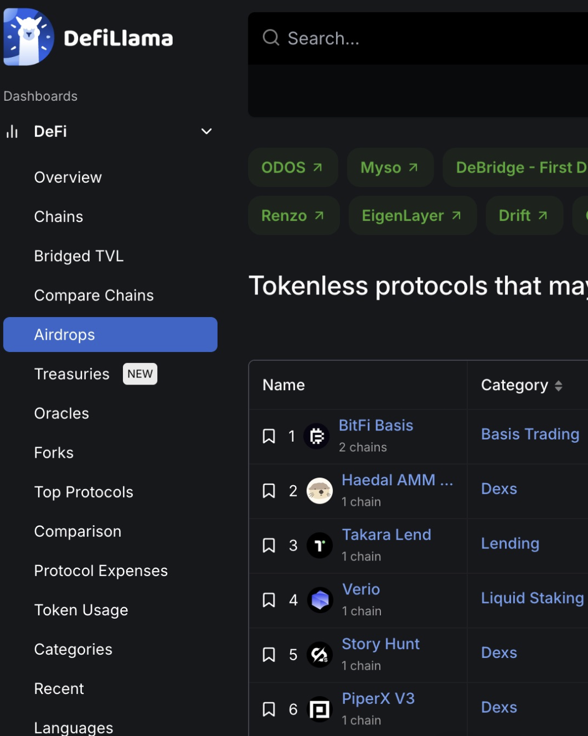Open the Haedal AMM protocol link
Image resolution: width=588 pixels, height=736 pixels.
tap(389, 480)
